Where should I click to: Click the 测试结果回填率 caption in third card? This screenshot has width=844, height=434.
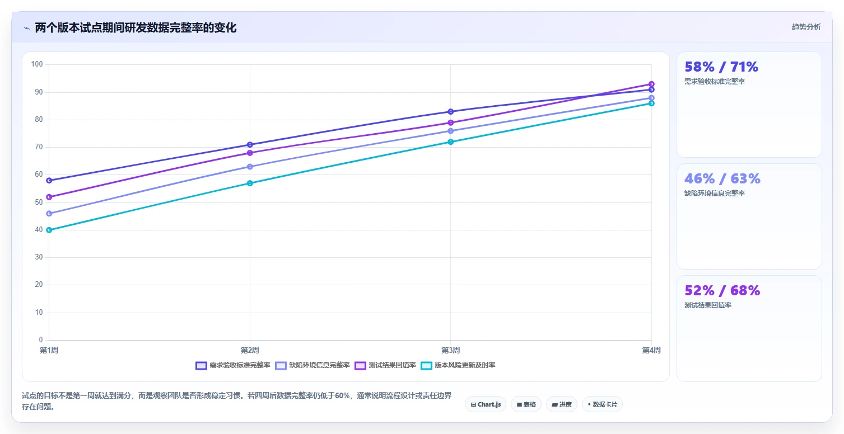[x=708, y=305]
